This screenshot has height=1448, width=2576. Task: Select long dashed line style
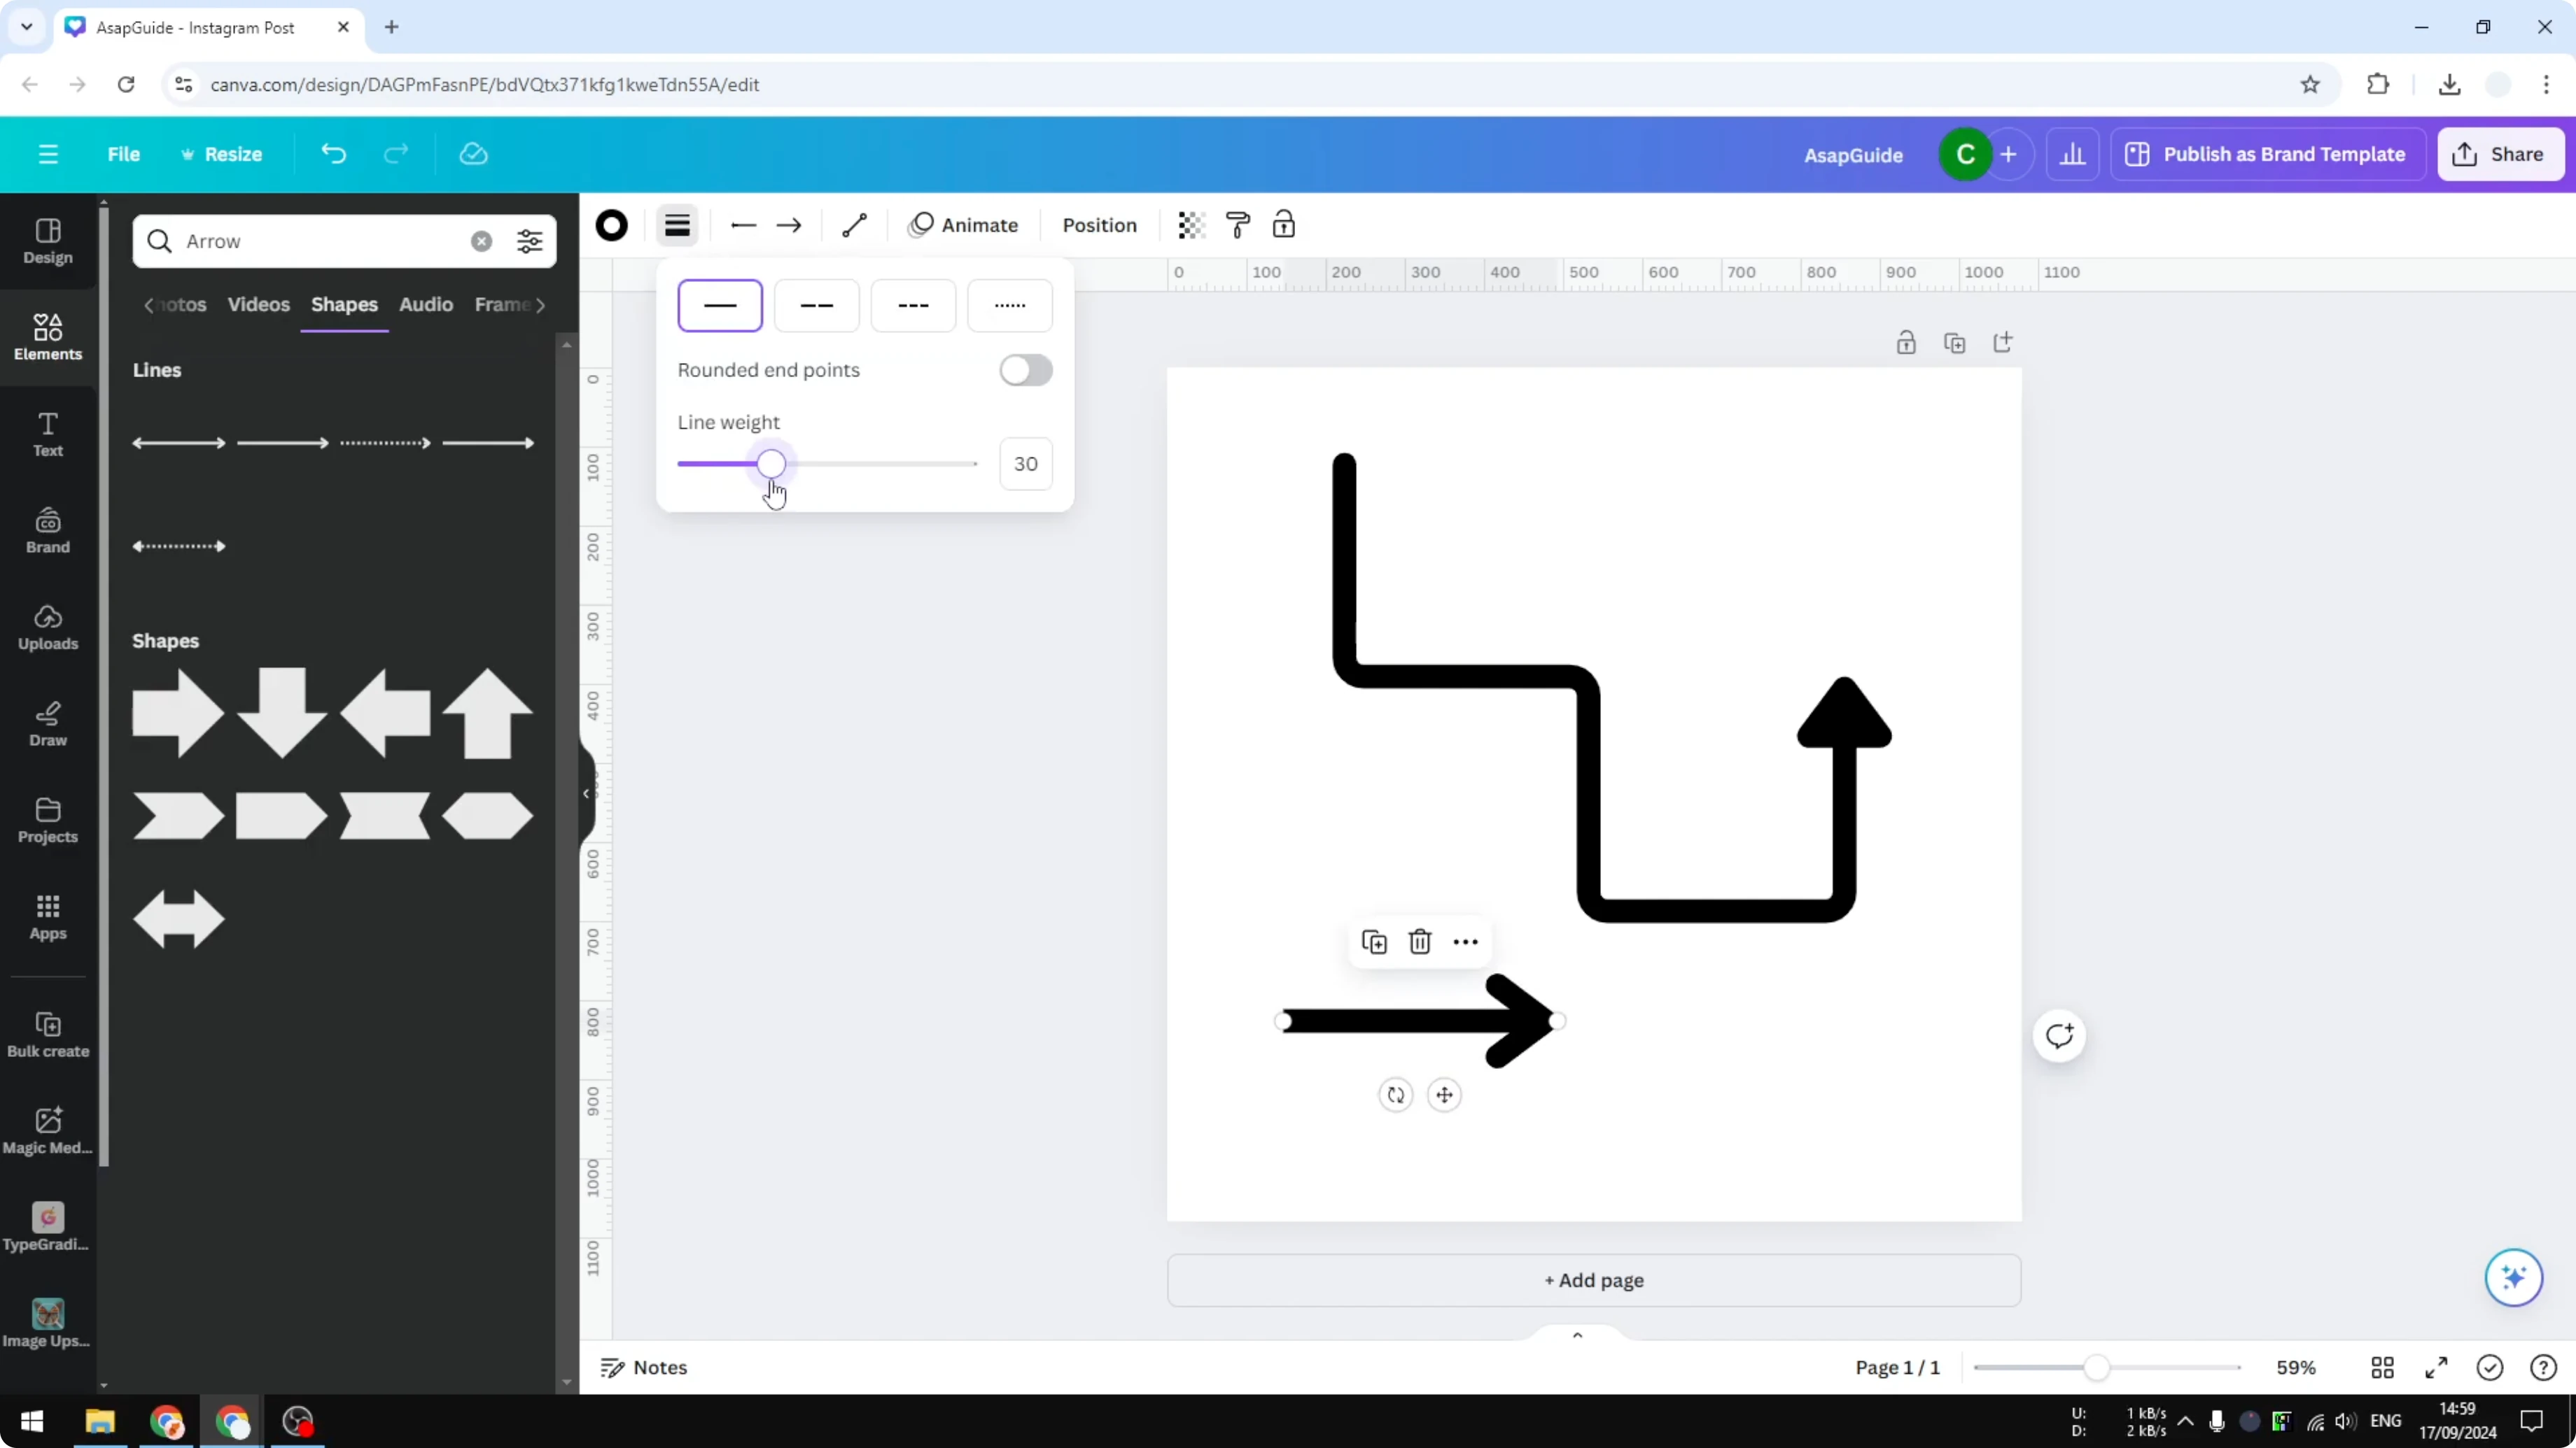[817, 305]
